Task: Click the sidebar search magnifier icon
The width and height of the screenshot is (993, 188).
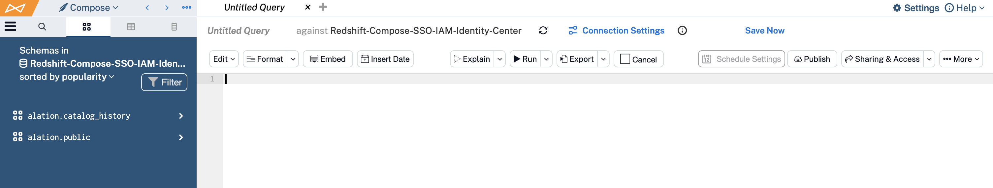Action: [43, 27]
